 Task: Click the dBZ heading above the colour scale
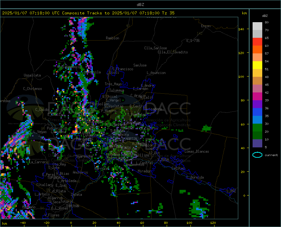pos(265,16)
